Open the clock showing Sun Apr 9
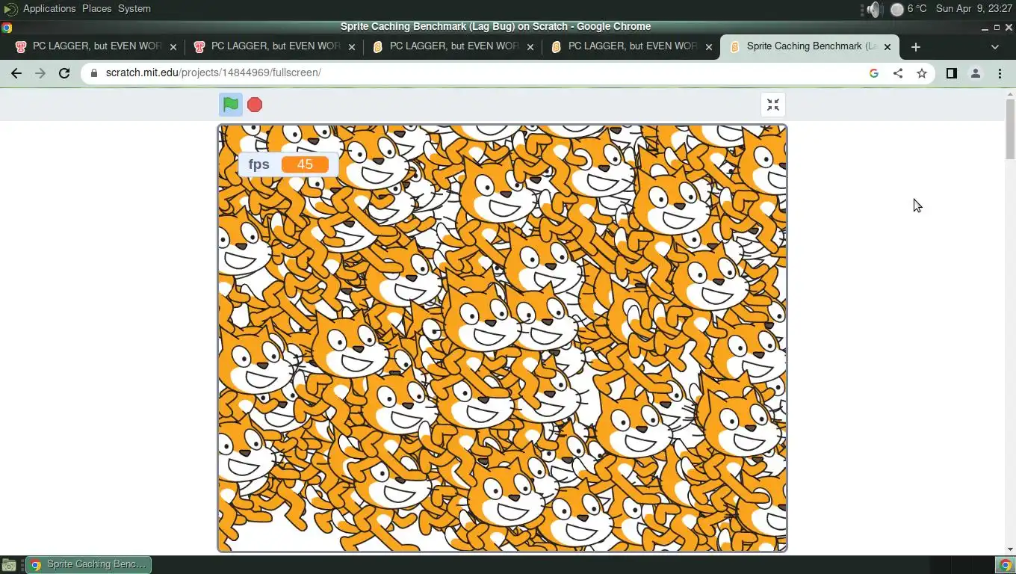Screen dimensions: 1016x574 pyautogui.click(x=973, y=9)
